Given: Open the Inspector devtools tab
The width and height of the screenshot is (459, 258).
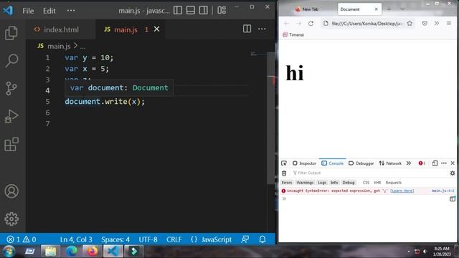Looking at the screenshot, I should click(304, 163).
